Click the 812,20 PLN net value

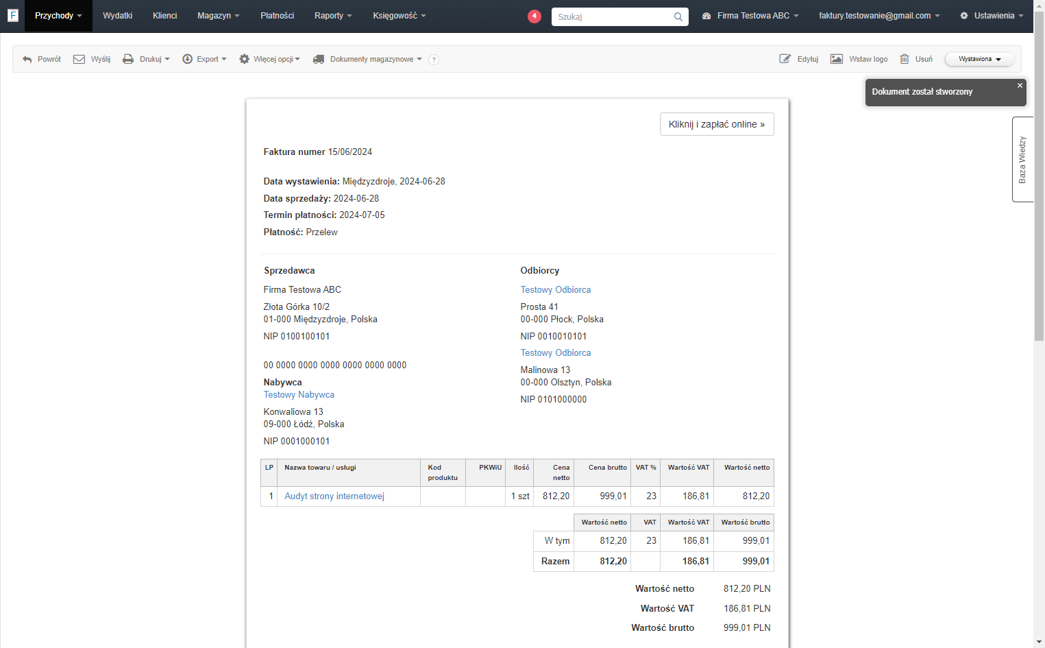(x=747, y=589)
